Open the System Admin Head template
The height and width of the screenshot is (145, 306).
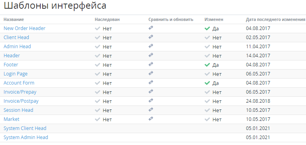click(26, 137)
